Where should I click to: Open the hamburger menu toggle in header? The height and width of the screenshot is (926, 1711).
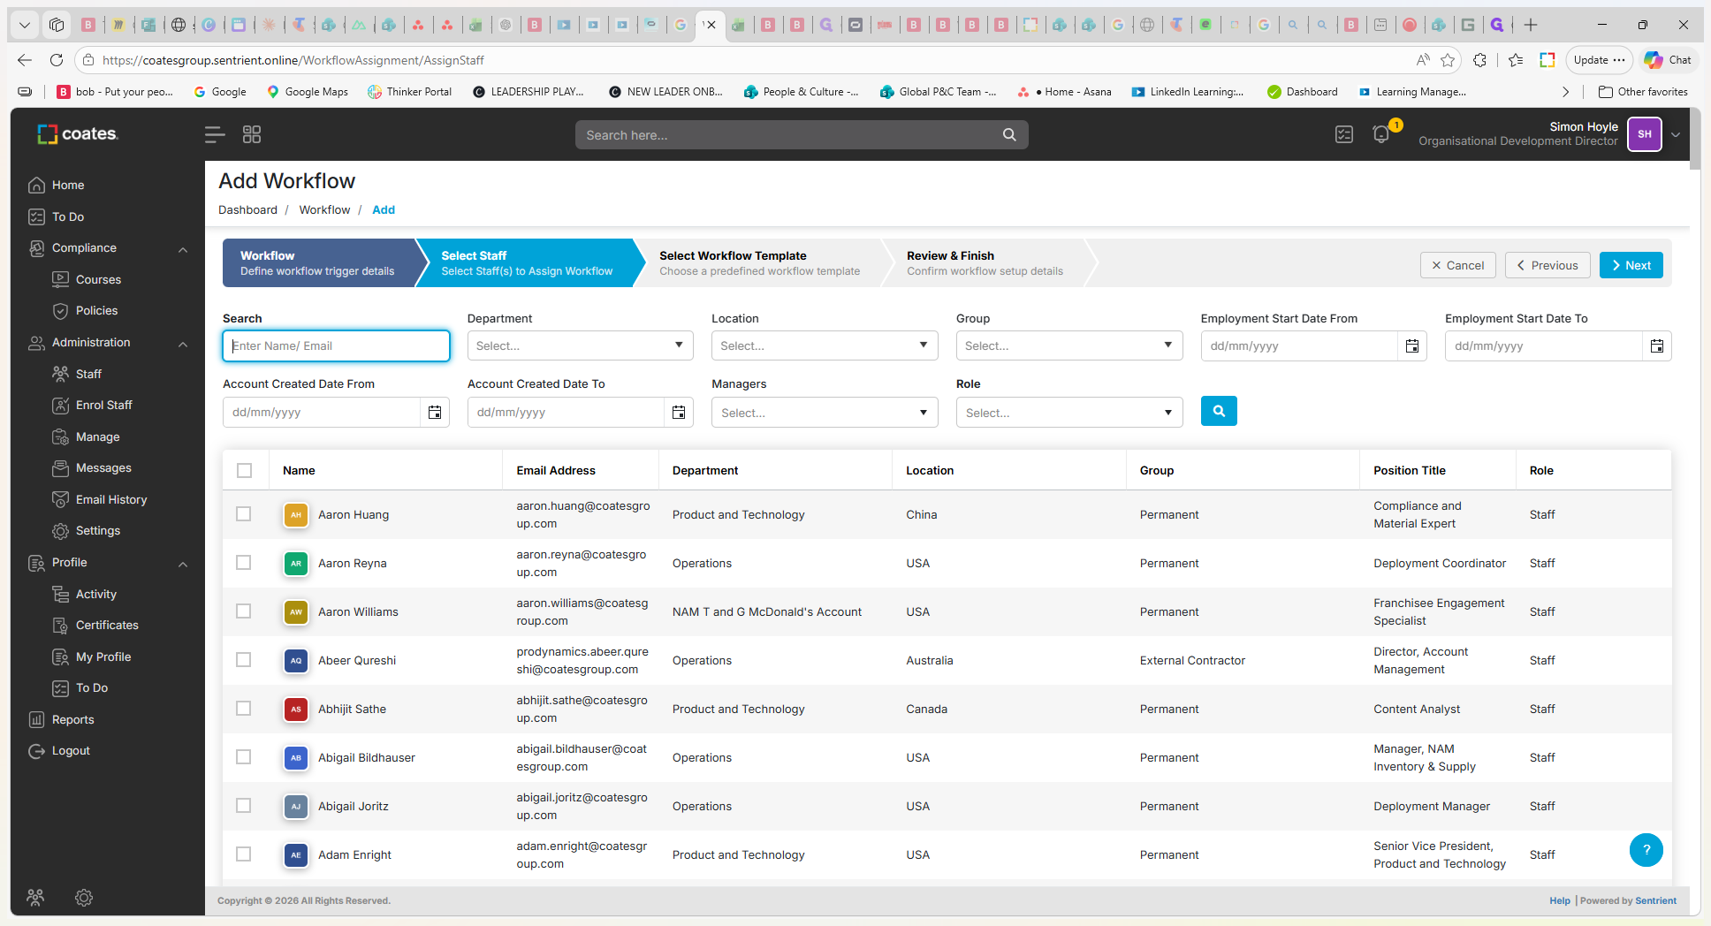point(215,134)
